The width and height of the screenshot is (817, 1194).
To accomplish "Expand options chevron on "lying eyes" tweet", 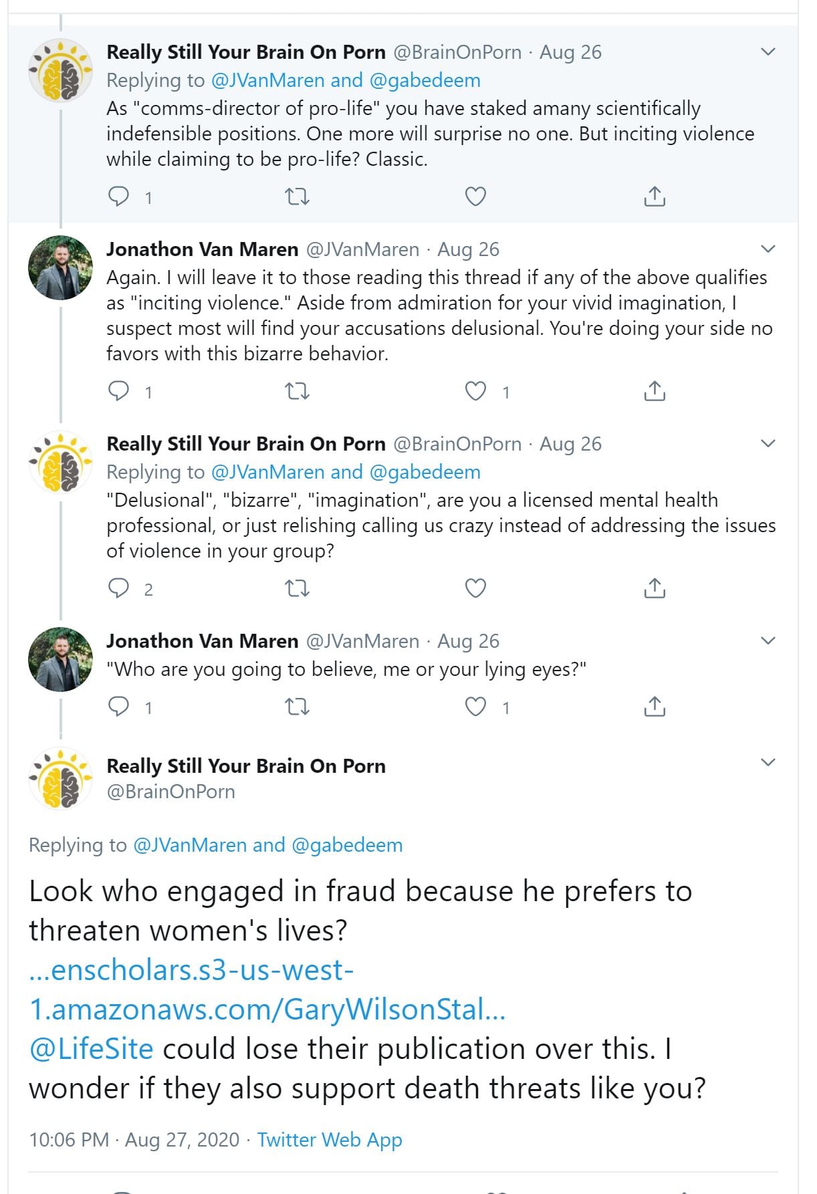I will tap(768, 640).
